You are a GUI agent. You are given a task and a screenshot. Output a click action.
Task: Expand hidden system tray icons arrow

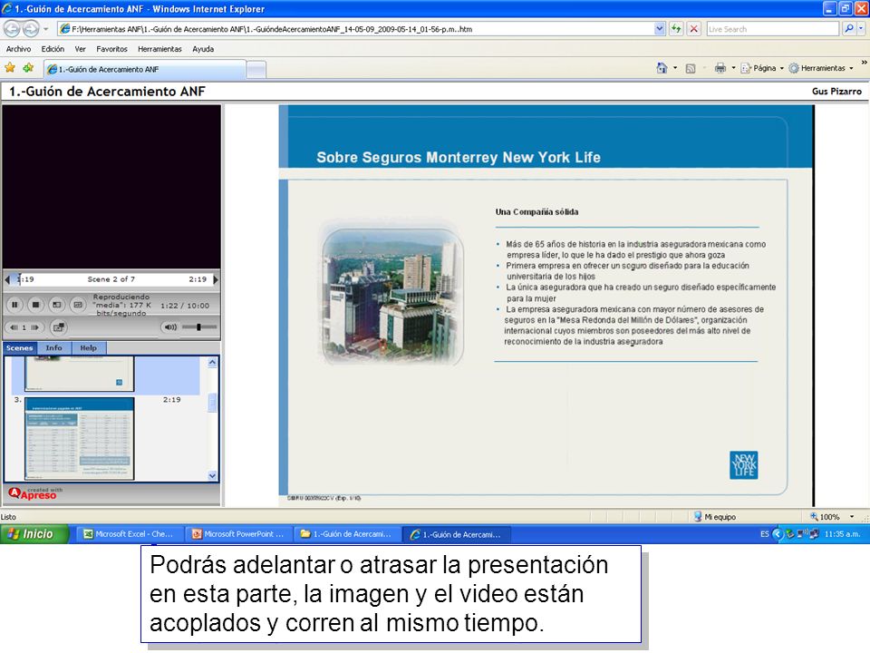778,533
